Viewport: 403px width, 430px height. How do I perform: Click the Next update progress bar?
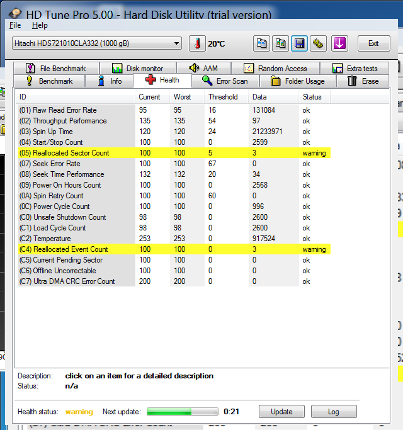(183, 412)
